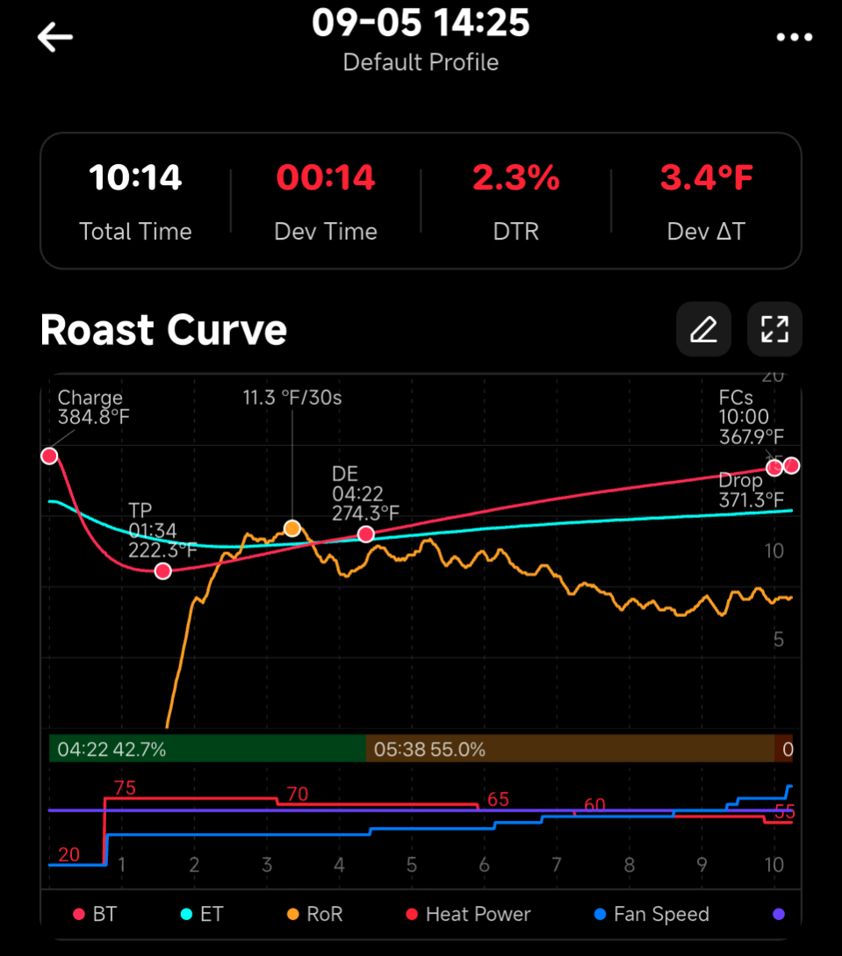Select the Drop marker at curve end
The image size is (842, 956).
coord(791,466)
